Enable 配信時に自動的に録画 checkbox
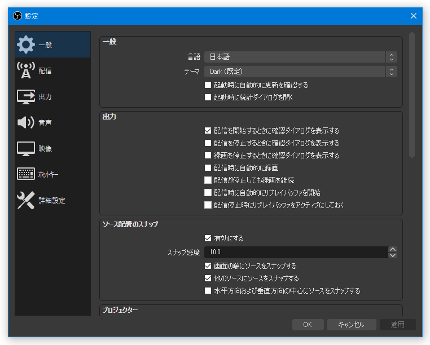430x345 pixels. click(208, 167)
